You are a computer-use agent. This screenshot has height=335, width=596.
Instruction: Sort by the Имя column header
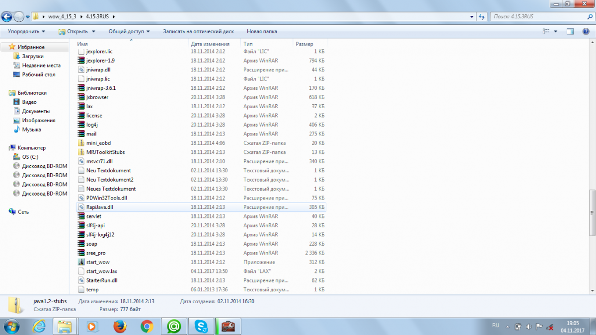[x=132, y=44]
